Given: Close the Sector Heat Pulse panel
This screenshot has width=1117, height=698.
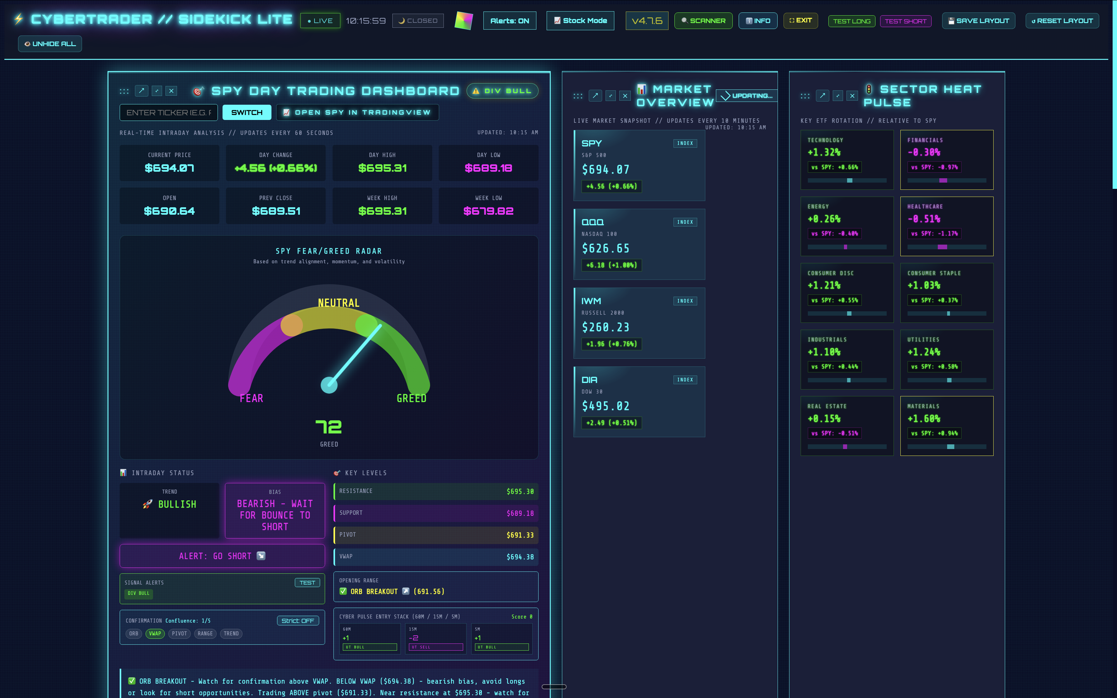Looking at the screenshot, I should [x=852, y=96].
